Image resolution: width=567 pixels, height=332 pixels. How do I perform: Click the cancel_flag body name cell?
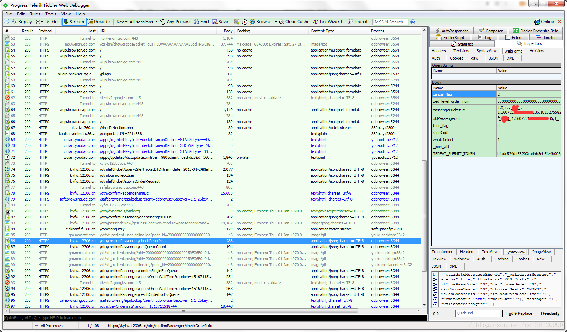pyautogui.click(x=464, y=94)
